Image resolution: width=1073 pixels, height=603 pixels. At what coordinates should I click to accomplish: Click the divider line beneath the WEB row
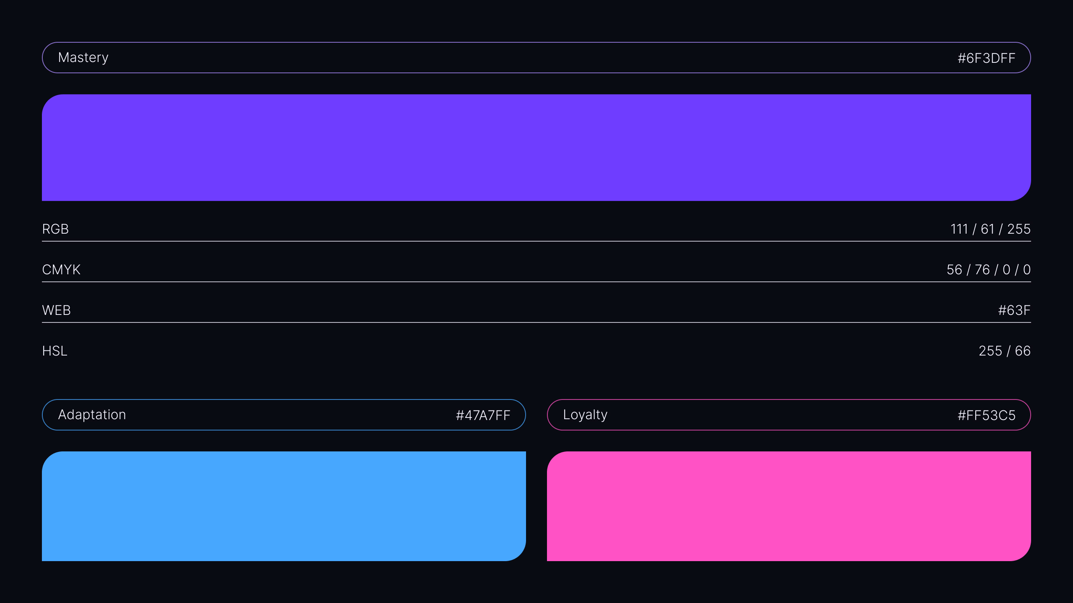[536, 322]
